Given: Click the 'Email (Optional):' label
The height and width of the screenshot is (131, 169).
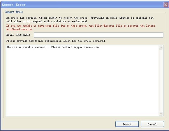Looking at the screenshot, I should point(19,35).
